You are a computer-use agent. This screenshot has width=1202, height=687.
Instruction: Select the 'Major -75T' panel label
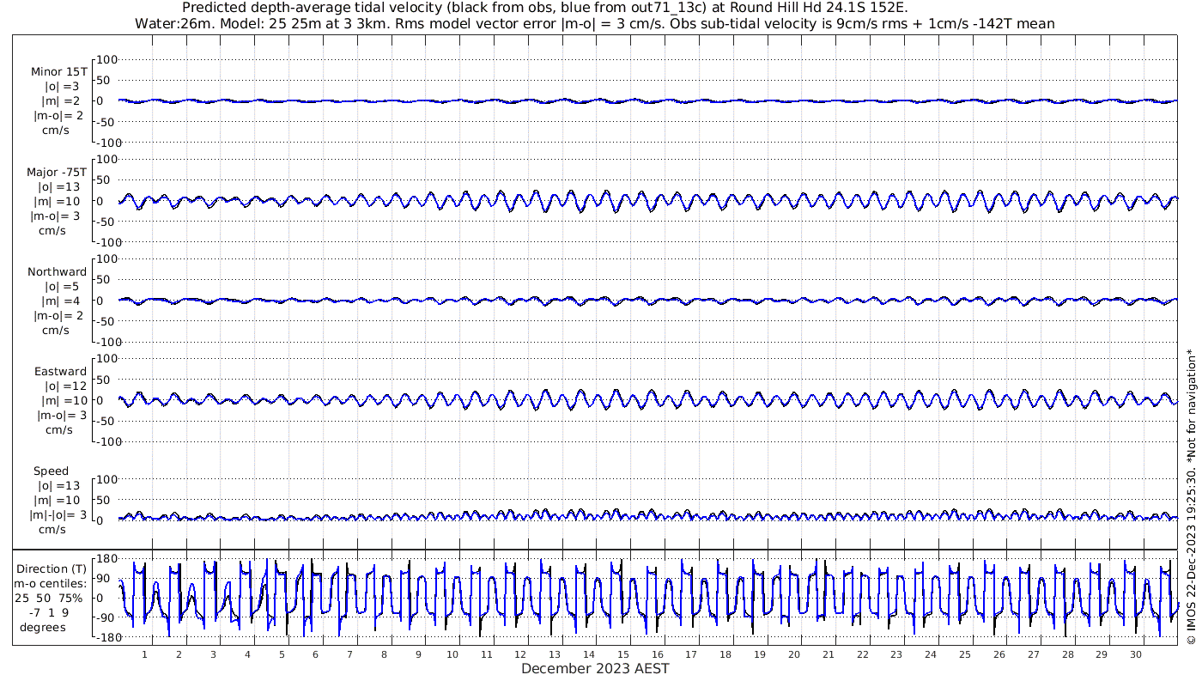[x=58, y=173]
